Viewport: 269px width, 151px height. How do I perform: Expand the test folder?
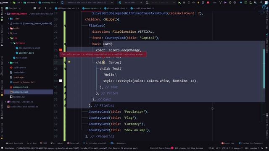(x=8, y=62)
